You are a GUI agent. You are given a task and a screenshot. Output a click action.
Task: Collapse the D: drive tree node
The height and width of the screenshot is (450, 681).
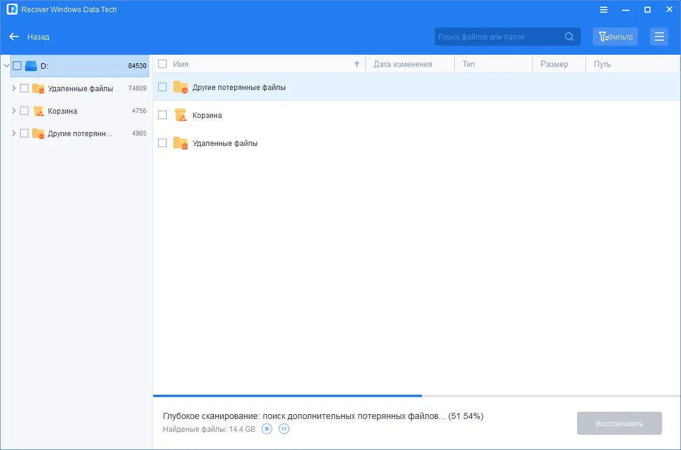tap(5, 66)
